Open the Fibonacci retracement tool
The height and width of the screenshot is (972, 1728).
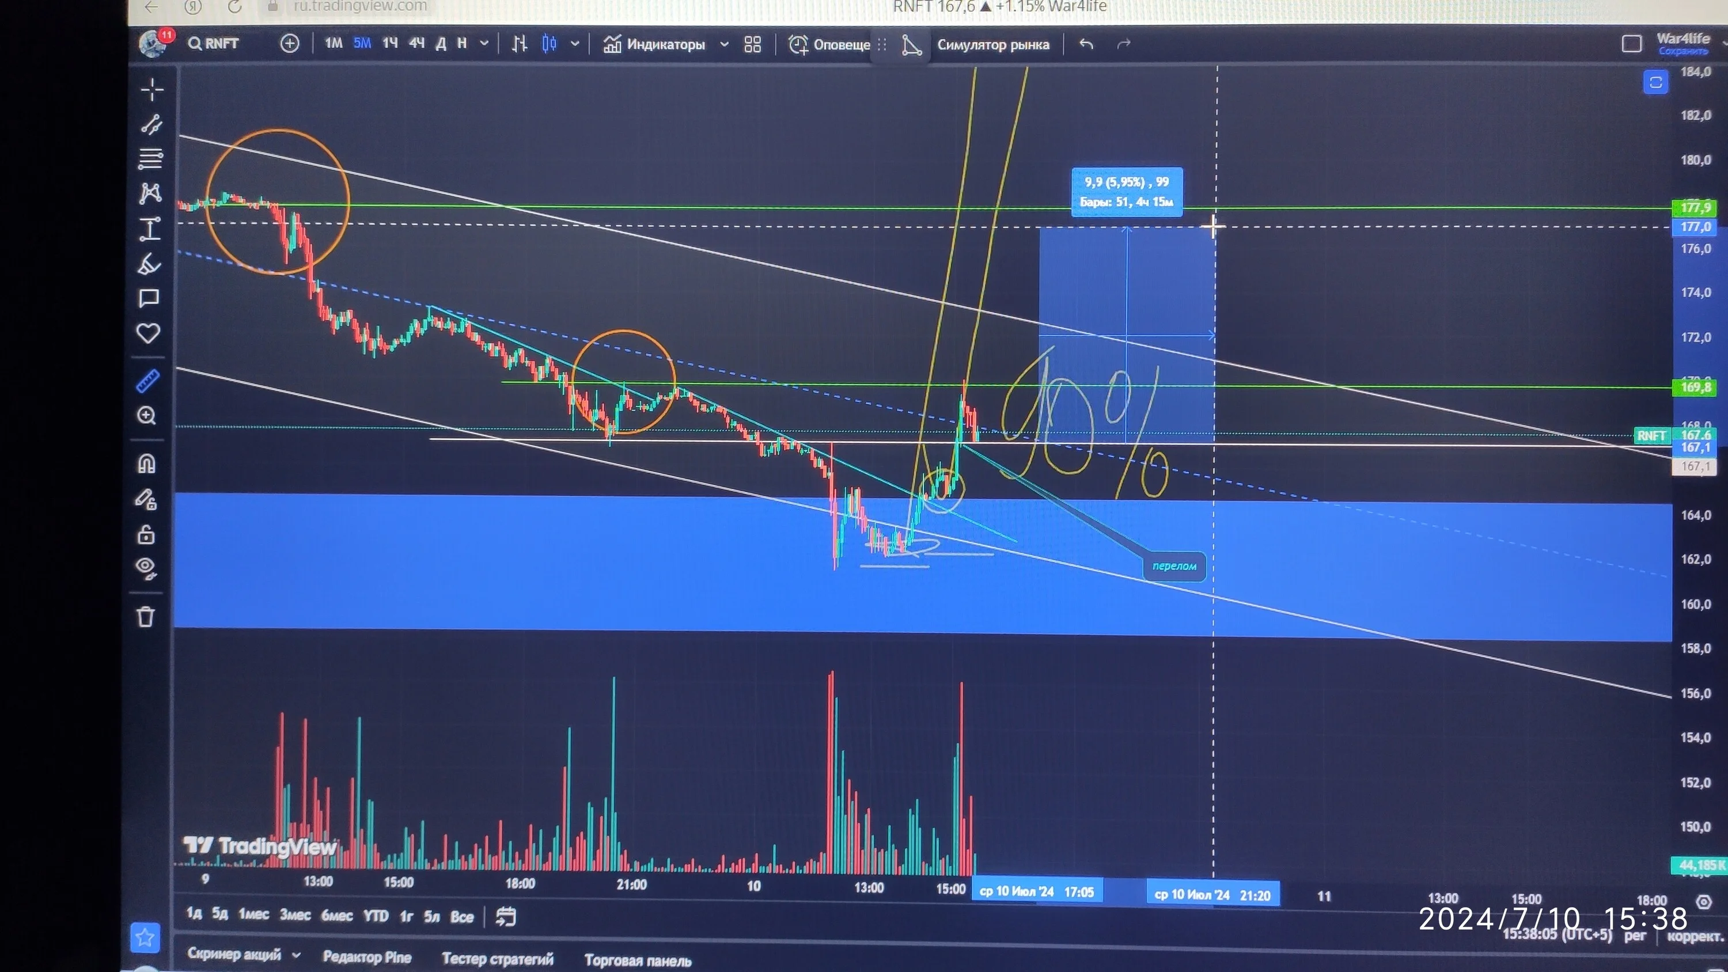pyautogui.click(x=150, y=159)
